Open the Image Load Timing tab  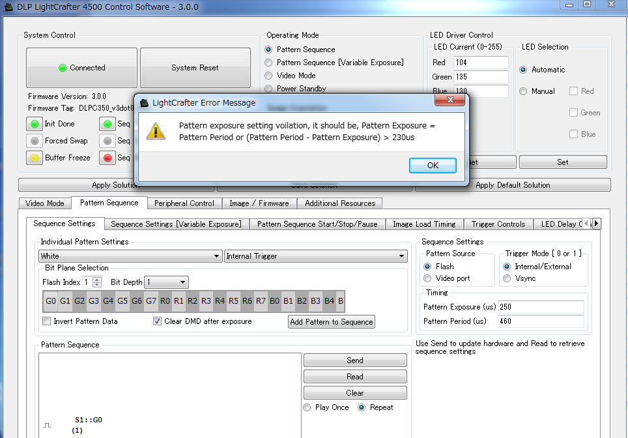[424, 224]
